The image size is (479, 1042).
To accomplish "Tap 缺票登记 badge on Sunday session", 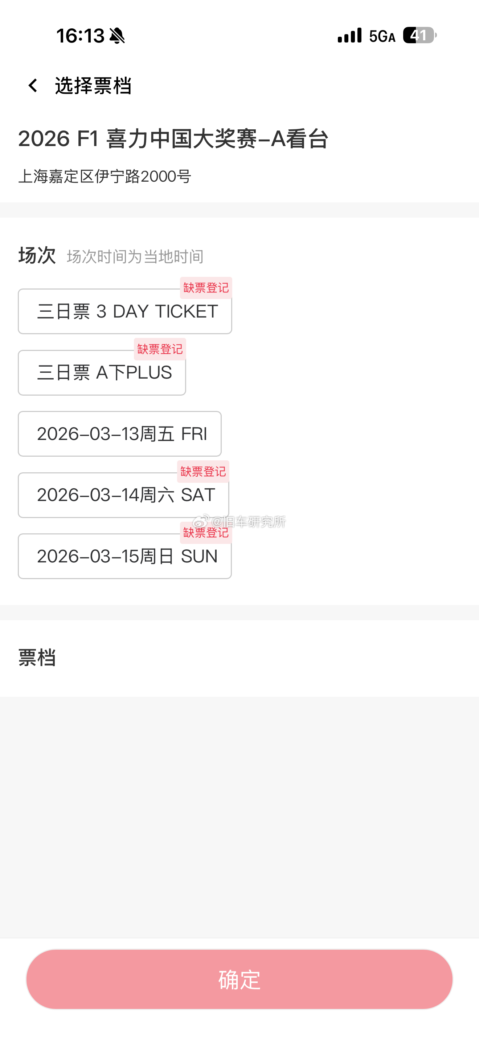I will click(x=206, y=532).
